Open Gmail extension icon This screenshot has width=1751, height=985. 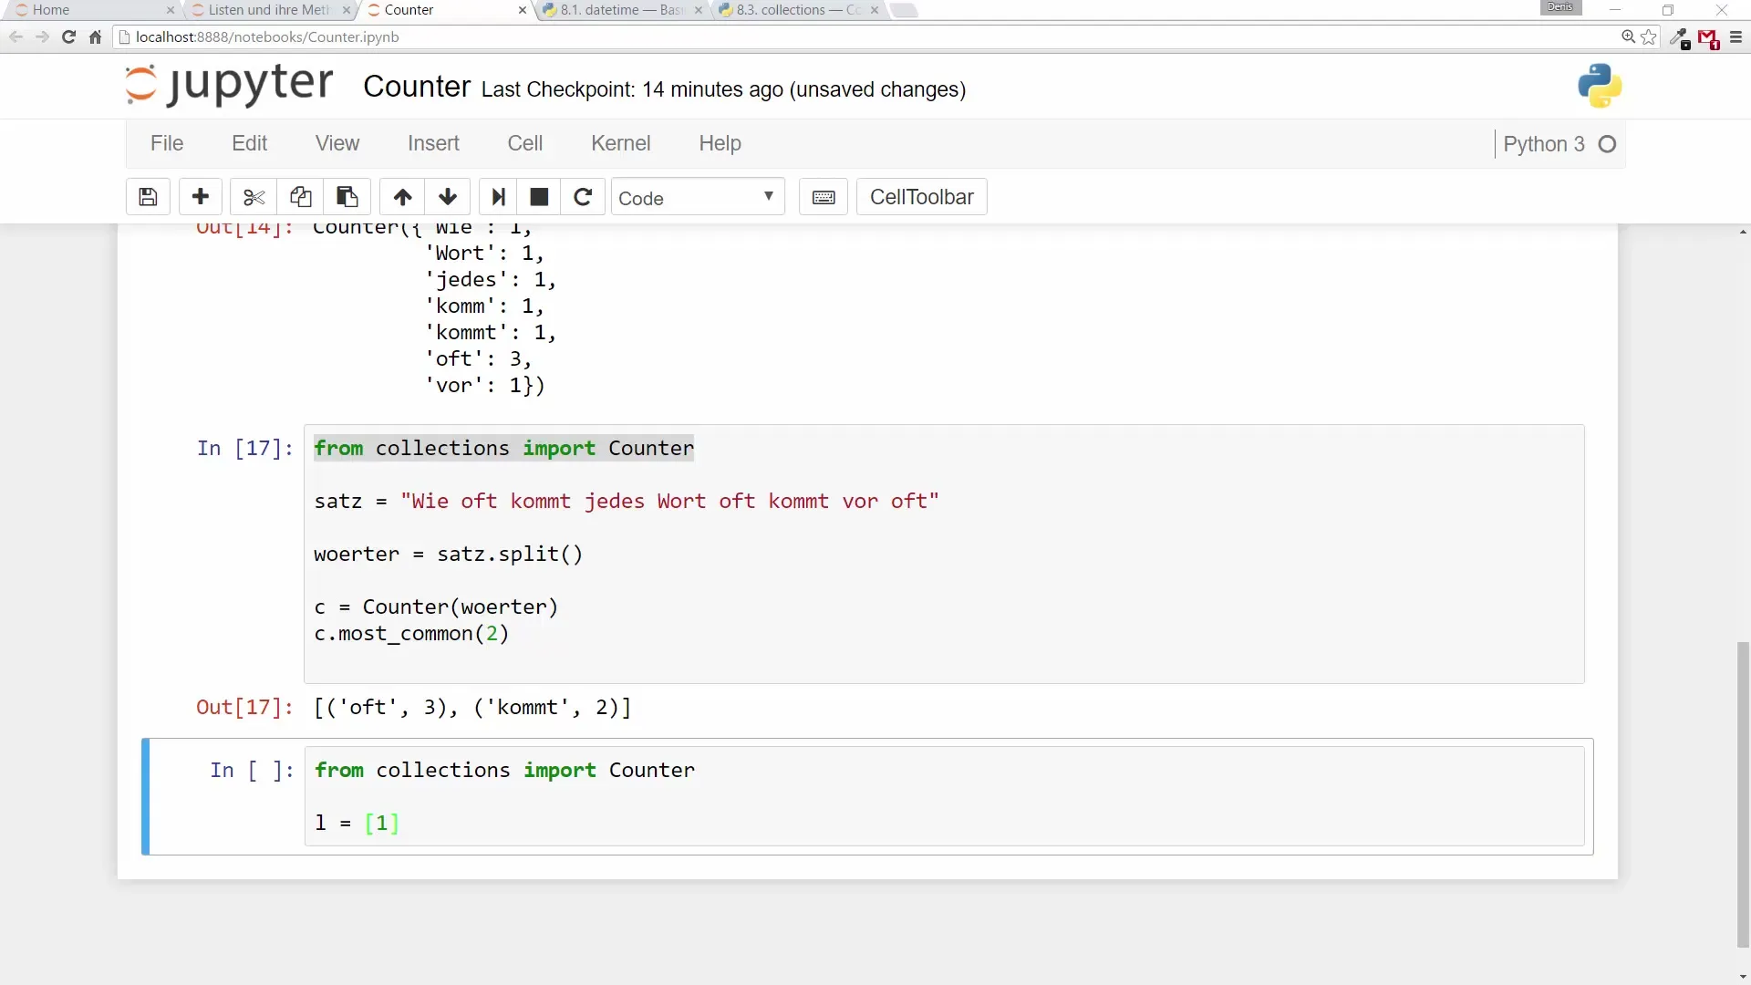coord(1708,38)
